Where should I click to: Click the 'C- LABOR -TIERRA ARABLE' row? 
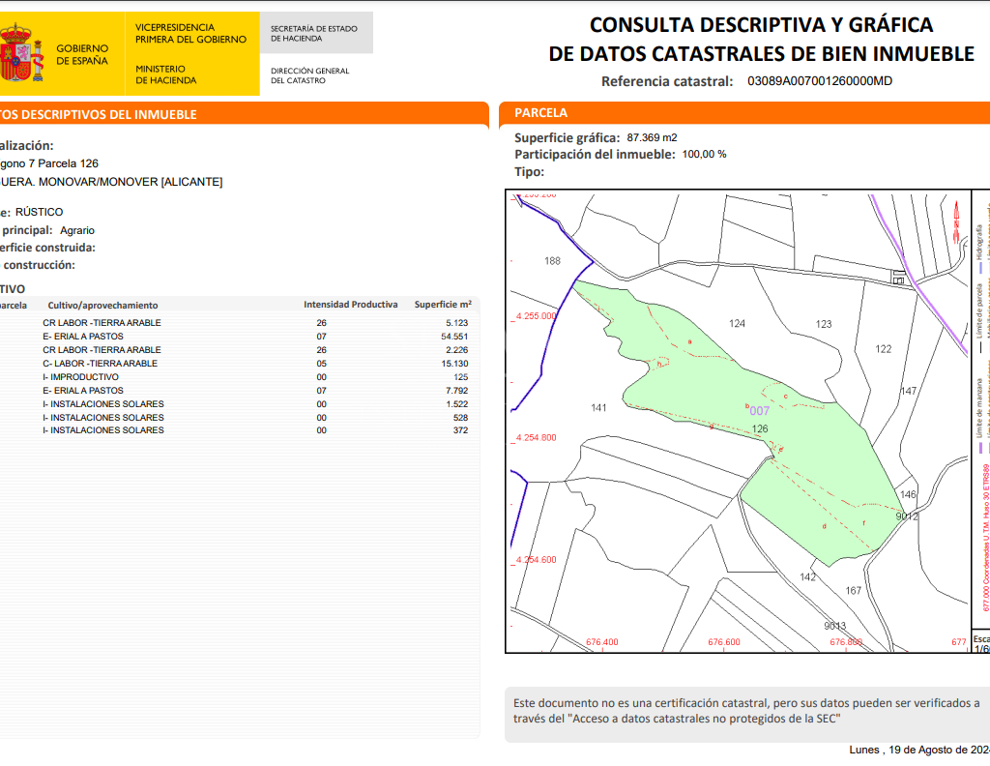239,364
